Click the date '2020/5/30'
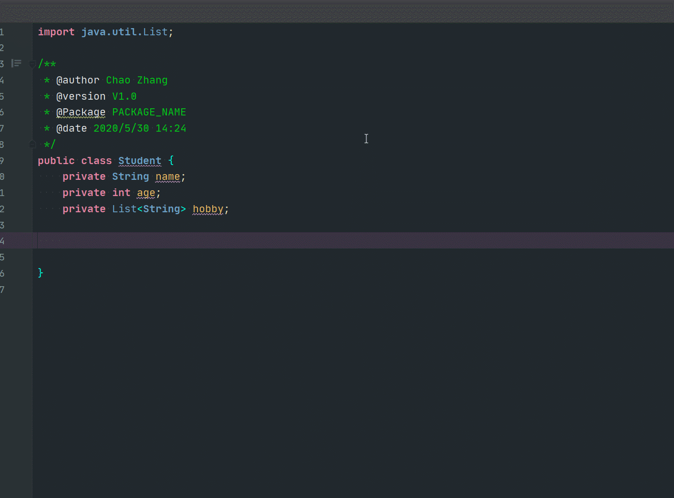The image size is (674, 498). coord(121,128)
